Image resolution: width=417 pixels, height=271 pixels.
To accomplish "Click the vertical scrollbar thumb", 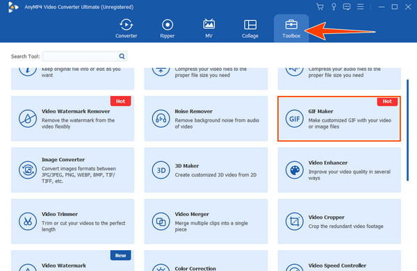I will [x=407, y=131].
